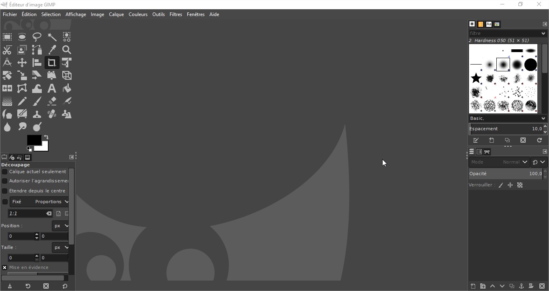Open the Fixé Proportions dropdown
Image resolution: width=549 pixels, height=291 pixels.
click(x=39, y=202)
